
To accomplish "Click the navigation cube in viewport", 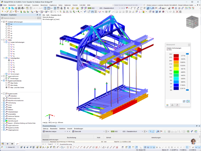I will coord(192,22).
